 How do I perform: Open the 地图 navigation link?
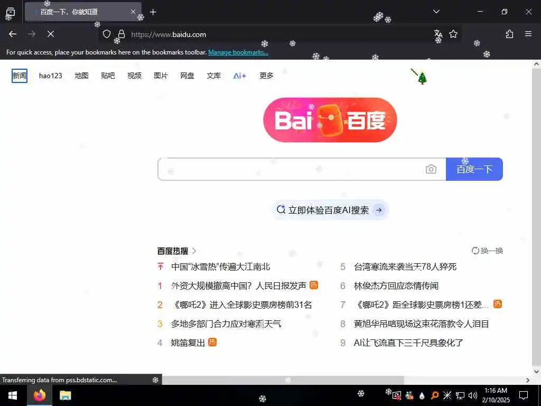coord(82,76)
